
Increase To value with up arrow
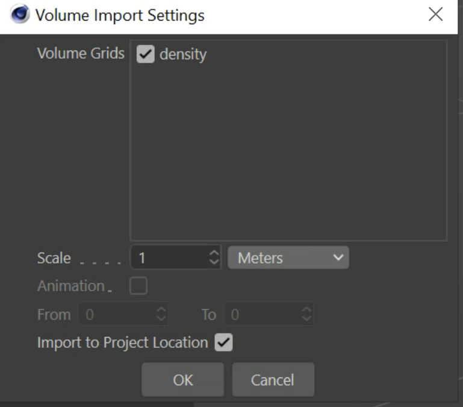[x=306, y=310]
